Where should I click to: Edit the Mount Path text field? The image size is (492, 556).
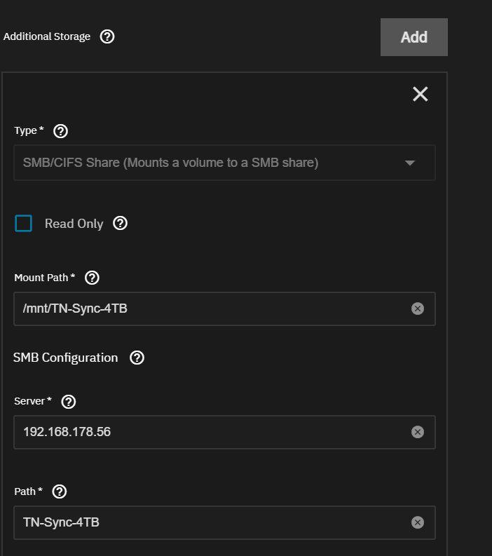click(x=224, y=308)
